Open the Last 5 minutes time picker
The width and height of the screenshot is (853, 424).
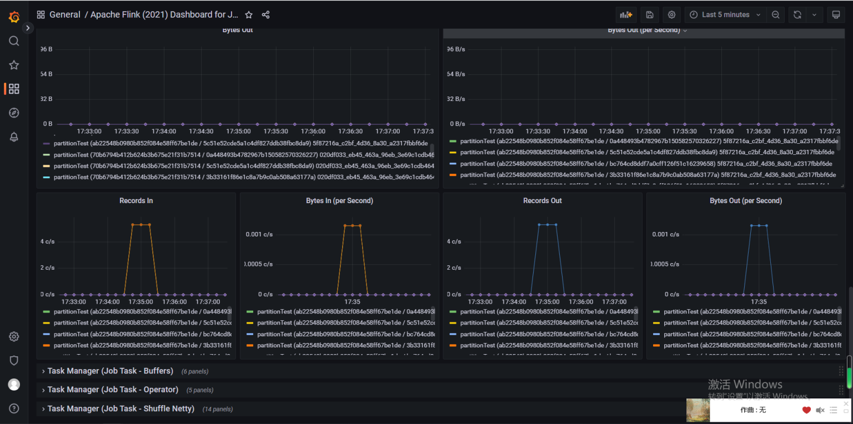(726, 15)
